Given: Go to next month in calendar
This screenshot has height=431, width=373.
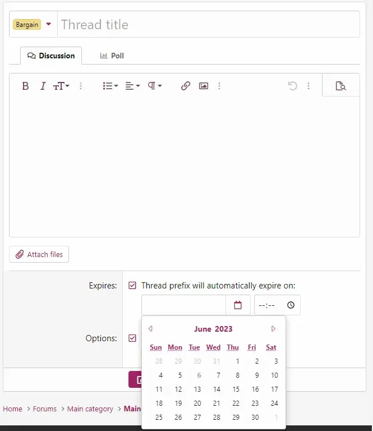Looking at the screenshot, I should (274, 329).
